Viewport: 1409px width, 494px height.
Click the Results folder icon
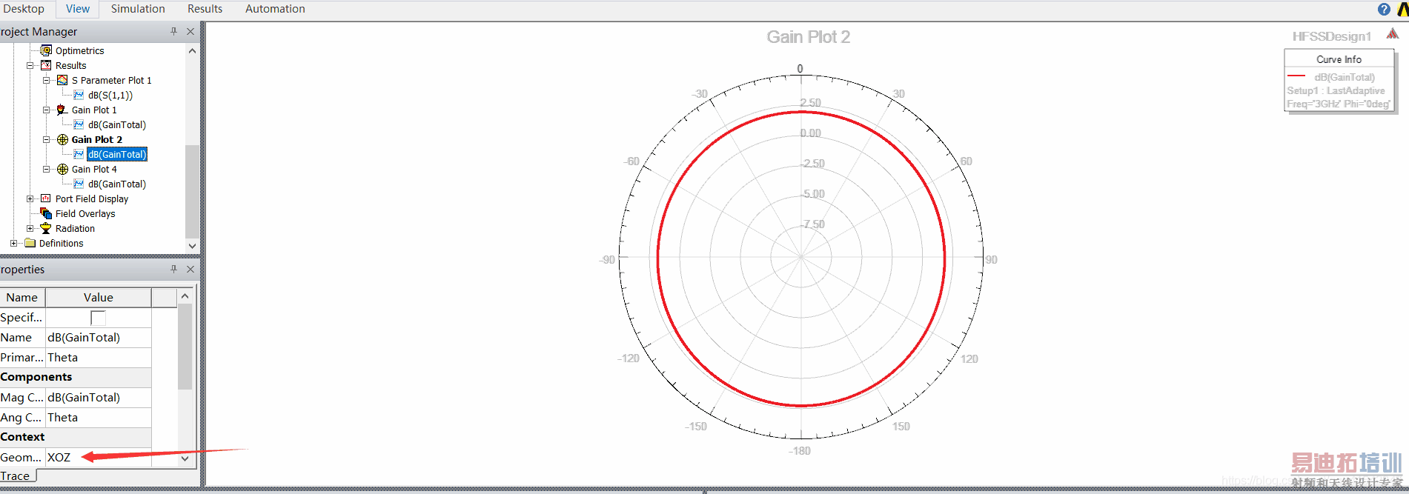pyautogui.click(x=46, y=65)
